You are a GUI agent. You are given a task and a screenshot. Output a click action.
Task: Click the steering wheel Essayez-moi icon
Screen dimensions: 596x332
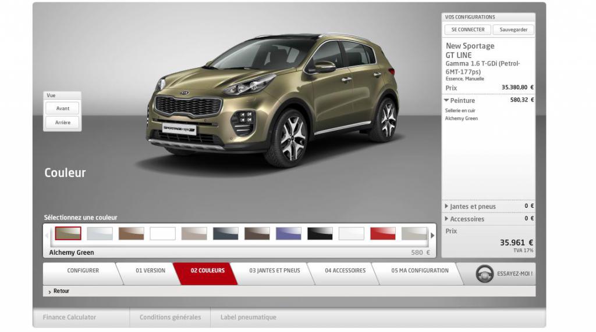pos(485,273)
